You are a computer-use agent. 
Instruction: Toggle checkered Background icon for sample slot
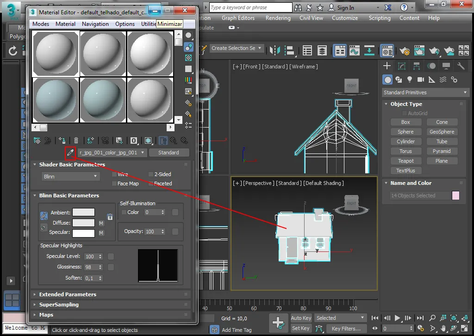point(188,58)
